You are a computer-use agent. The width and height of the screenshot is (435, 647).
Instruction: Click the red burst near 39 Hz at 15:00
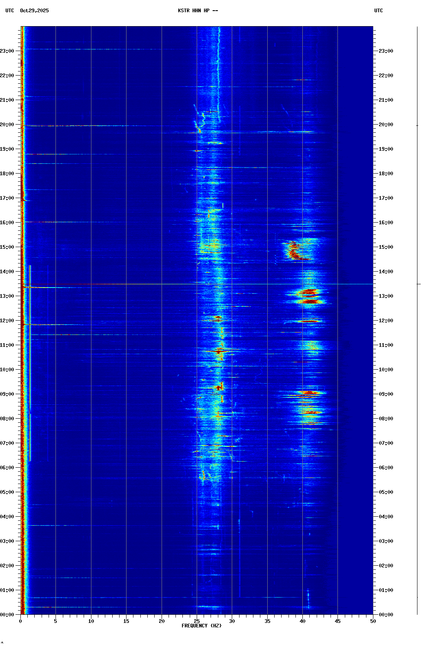[x=295, y=249]
